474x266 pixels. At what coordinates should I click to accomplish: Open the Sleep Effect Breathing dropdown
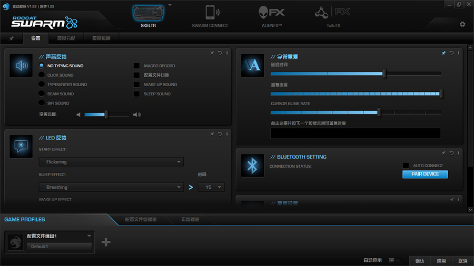[111, 187]
